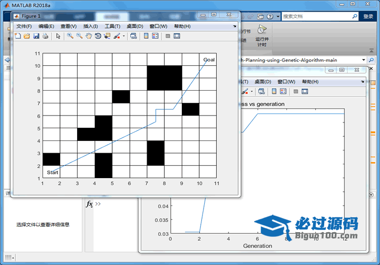This screenshot has height=265, width=380.
Task: Open 文件(F) menu in Figure 1
Action: tap(24, 26)
